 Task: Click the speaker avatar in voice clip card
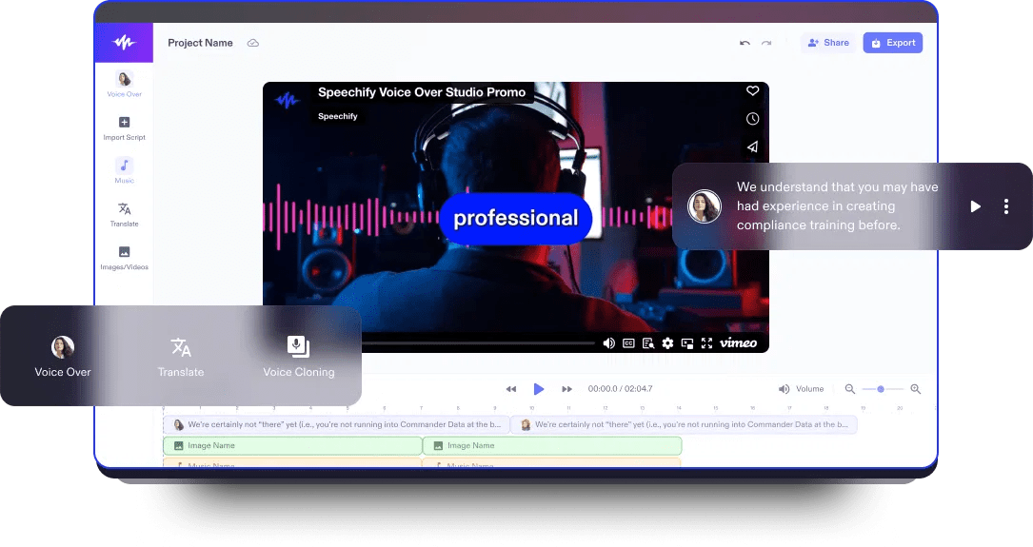(705, 206)
